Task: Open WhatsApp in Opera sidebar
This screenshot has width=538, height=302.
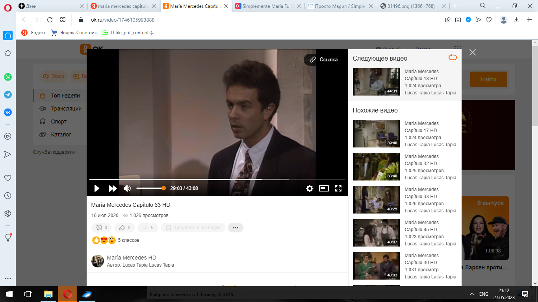Action: tap(8, 77)
